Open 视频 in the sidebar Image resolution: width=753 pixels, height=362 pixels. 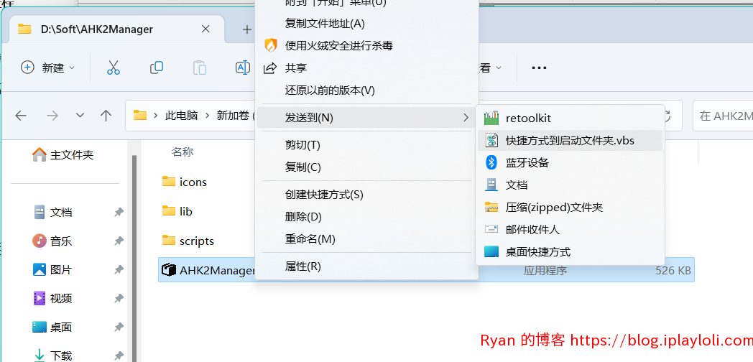pyautogui.click(x=53, y=298)
